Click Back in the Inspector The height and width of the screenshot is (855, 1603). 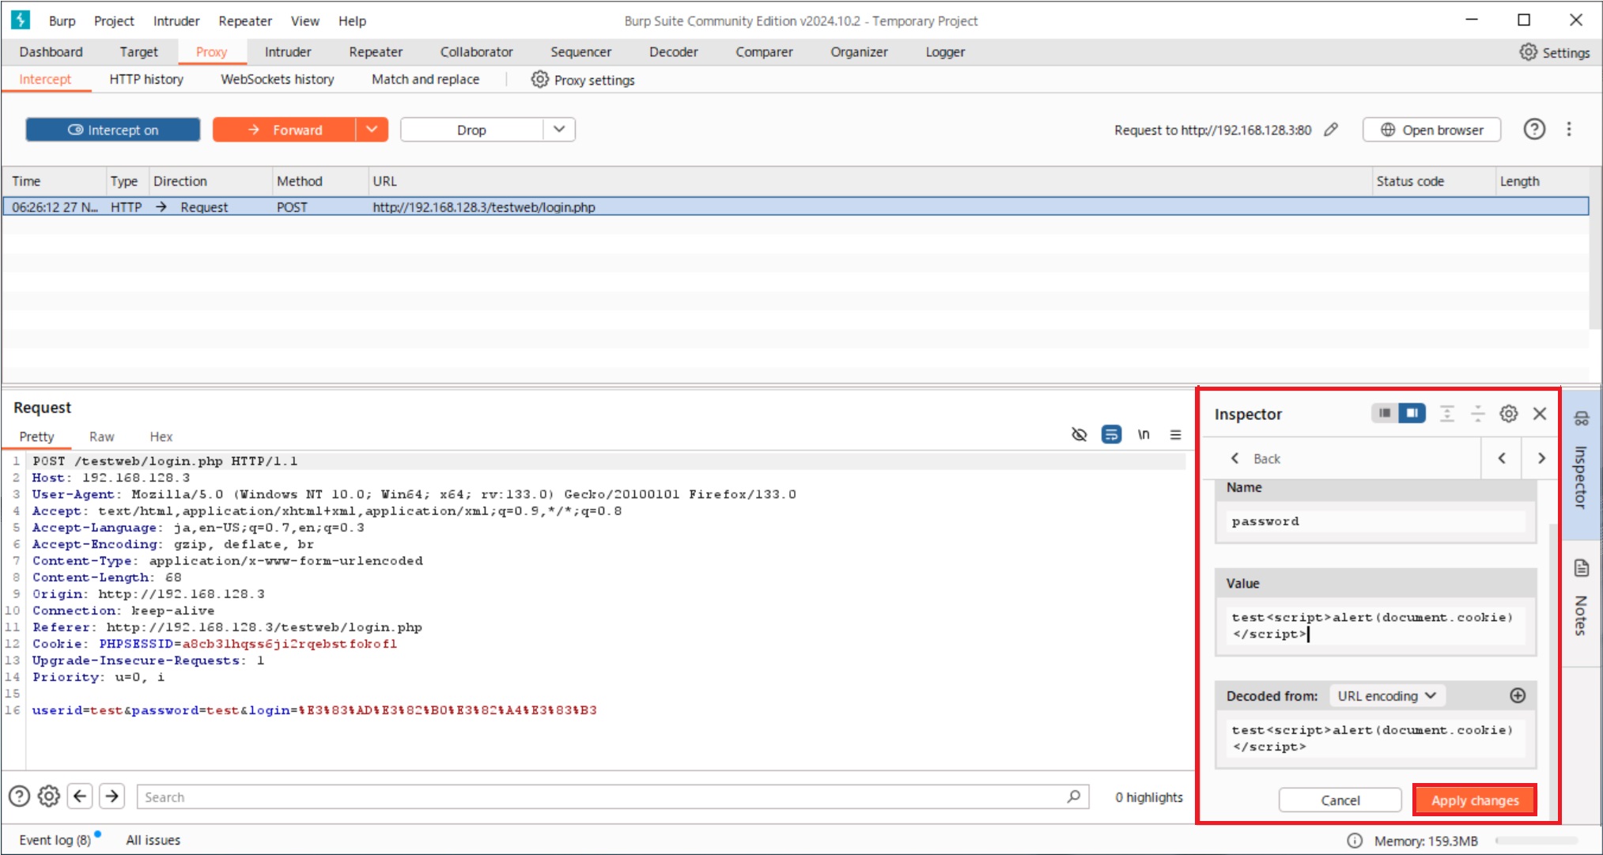(x=1256, y=459)
